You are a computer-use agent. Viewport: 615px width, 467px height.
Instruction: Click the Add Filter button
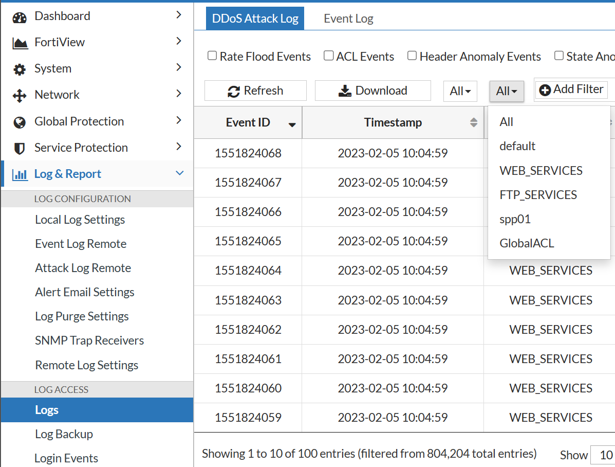(x=571, y=89)
